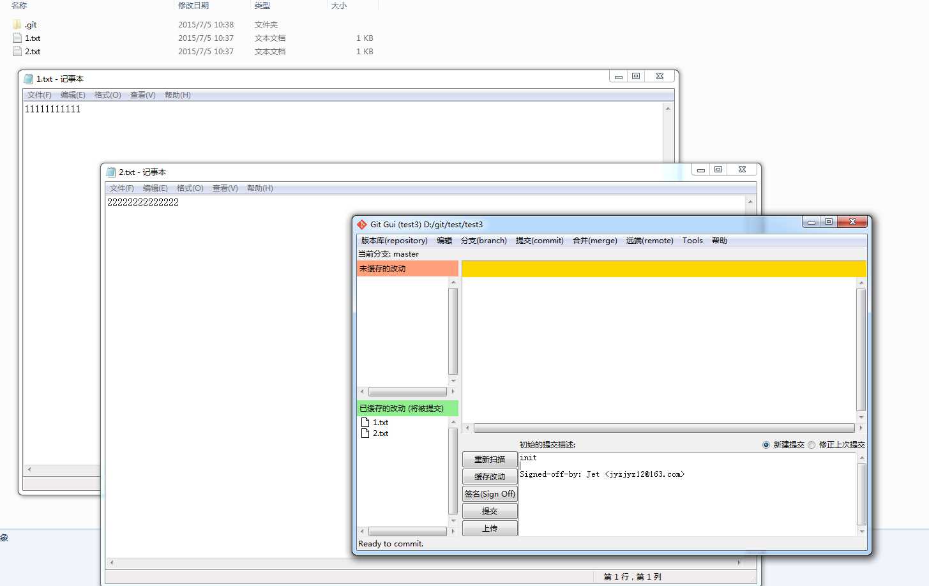Screen dimensions: 929x586
Task: Sort files by 名称 column header
Action: point(19,5)
